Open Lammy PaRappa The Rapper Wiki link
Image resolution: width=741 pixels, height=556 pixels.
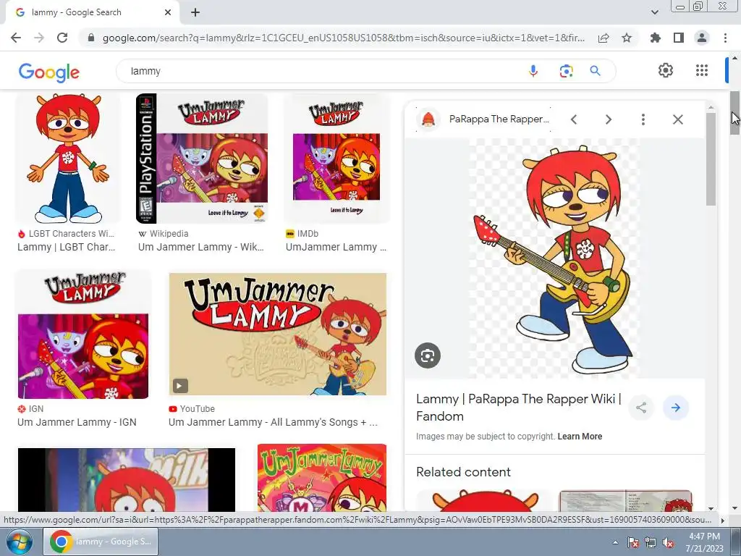point(518,408)
